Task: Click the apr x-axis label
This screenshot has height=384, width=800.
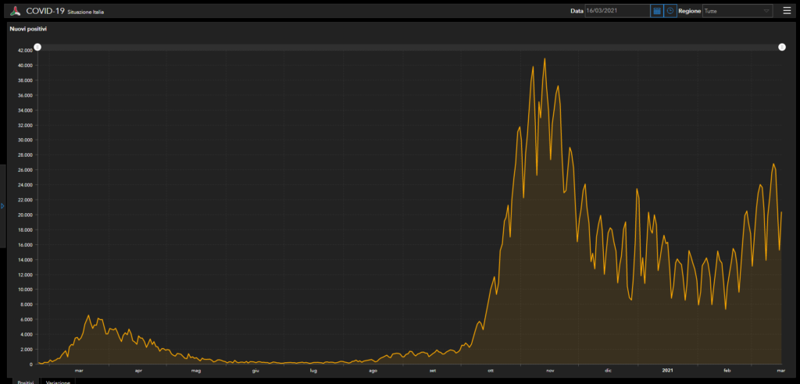Action: point(138,371)
